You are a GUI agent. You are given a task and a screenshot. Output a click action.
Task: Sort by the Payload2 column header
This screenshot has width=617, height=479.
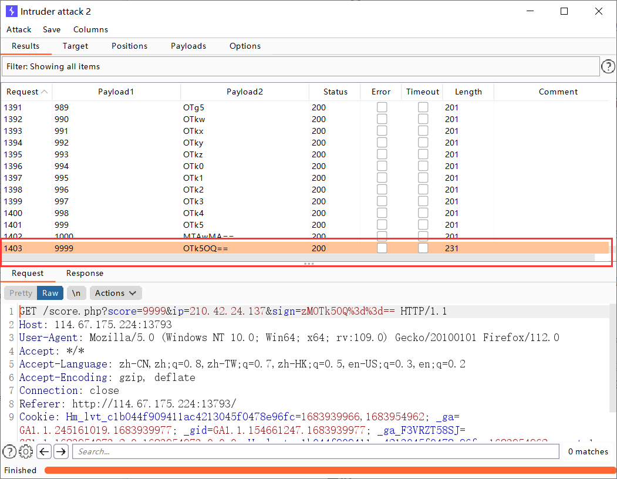(x=245, y=92)
